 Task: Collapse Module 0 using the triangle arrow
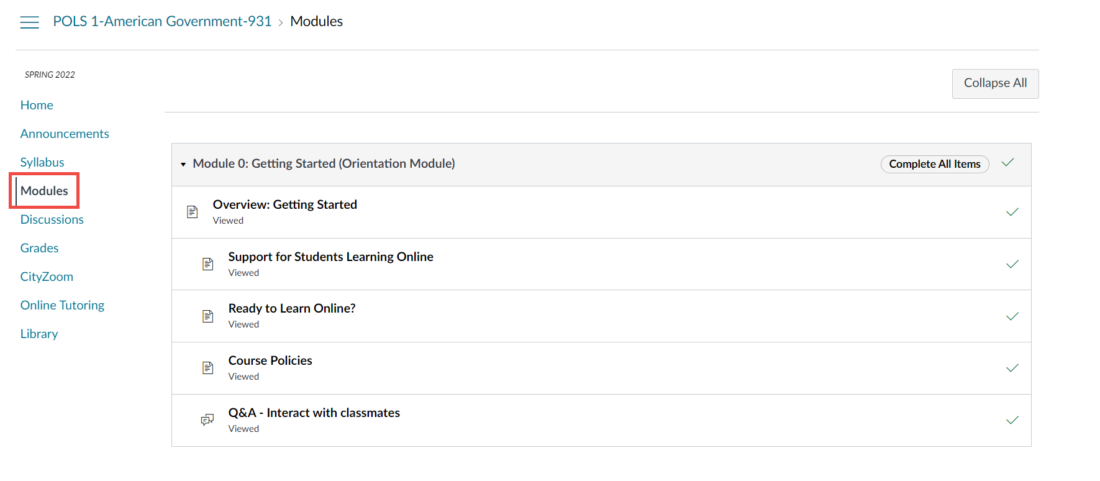tap(183, 165)
